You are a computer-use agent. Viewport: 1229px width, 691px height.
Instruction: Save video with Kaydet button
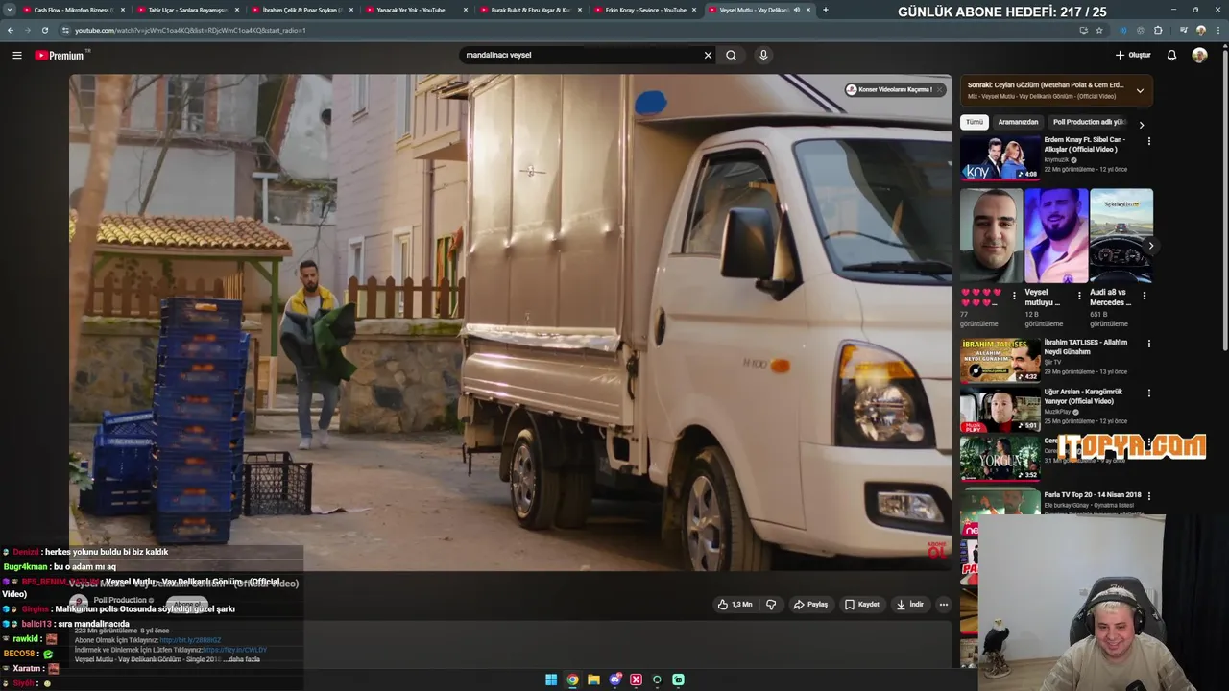[862, 605]
